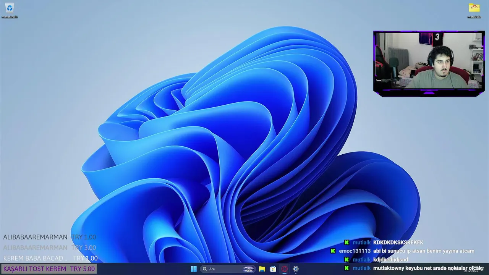Launch Microsoft Store from the taskbar
This screenshot has height=275, width=489.
coord(273,269)
